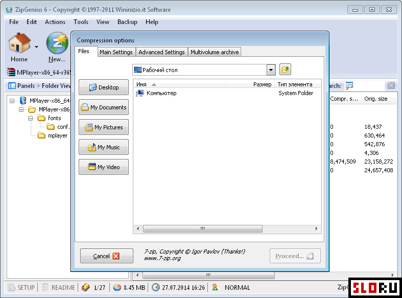Click the 1/27 file count status icon
The image size is (402, 298).
point(86,287)
